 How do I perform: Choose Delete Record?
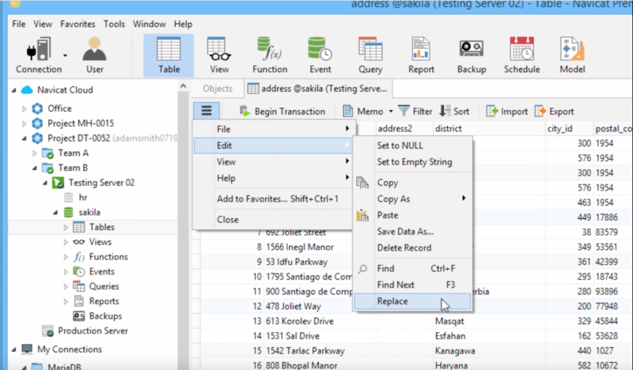[412, 247]
